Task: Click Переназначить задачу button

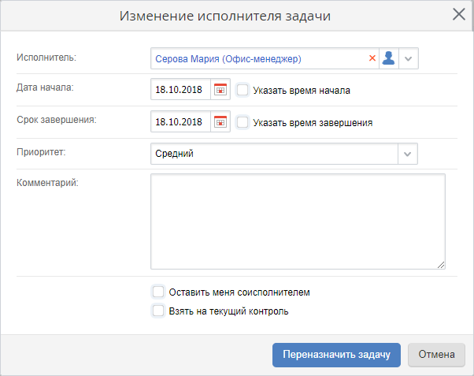Action: click(x=336, y=355)
